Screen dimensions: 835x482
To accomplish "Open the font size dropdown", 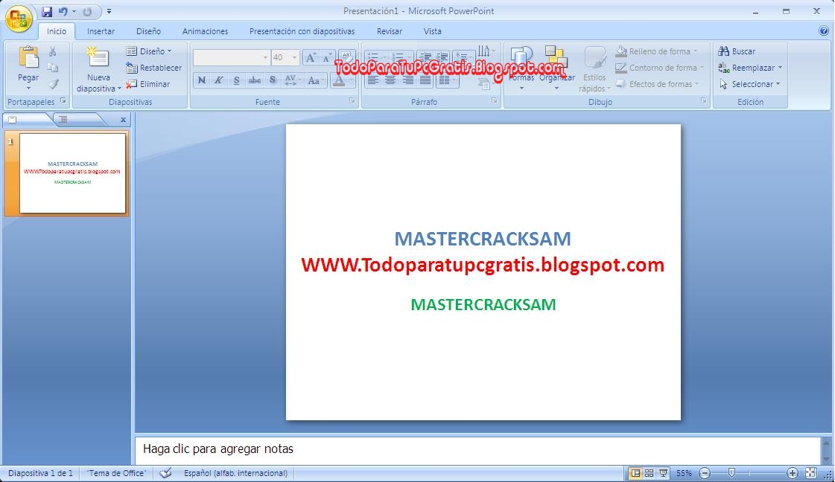I will pyautogui.click(x=294, y=57).
